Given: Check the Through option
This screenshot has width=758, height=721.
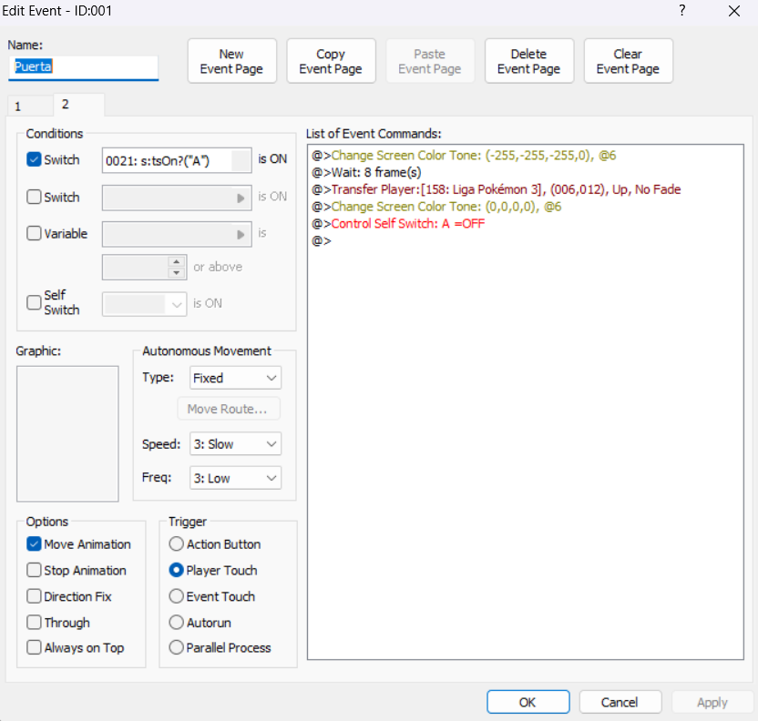Looking at the screenshot, I should point(35,623).
